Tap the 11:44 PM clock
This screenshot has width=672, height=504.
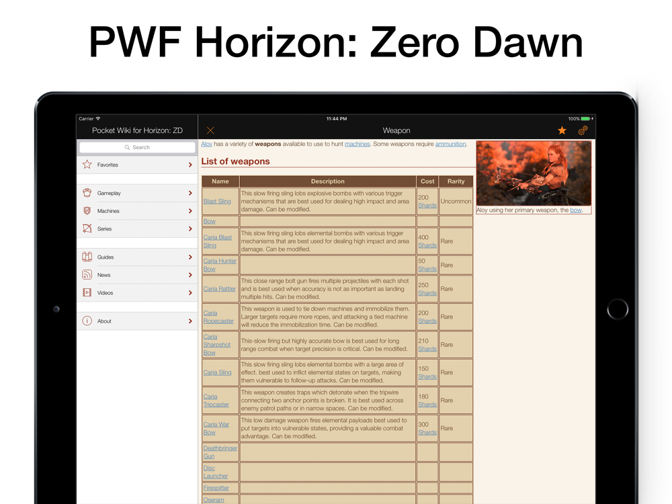coord(337,119)
